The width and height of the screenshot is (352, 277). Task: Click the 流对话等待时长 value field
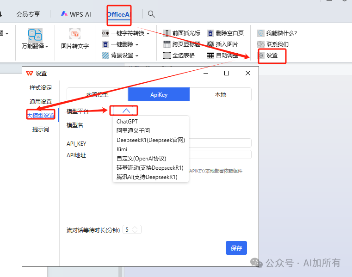pos(132,229)
